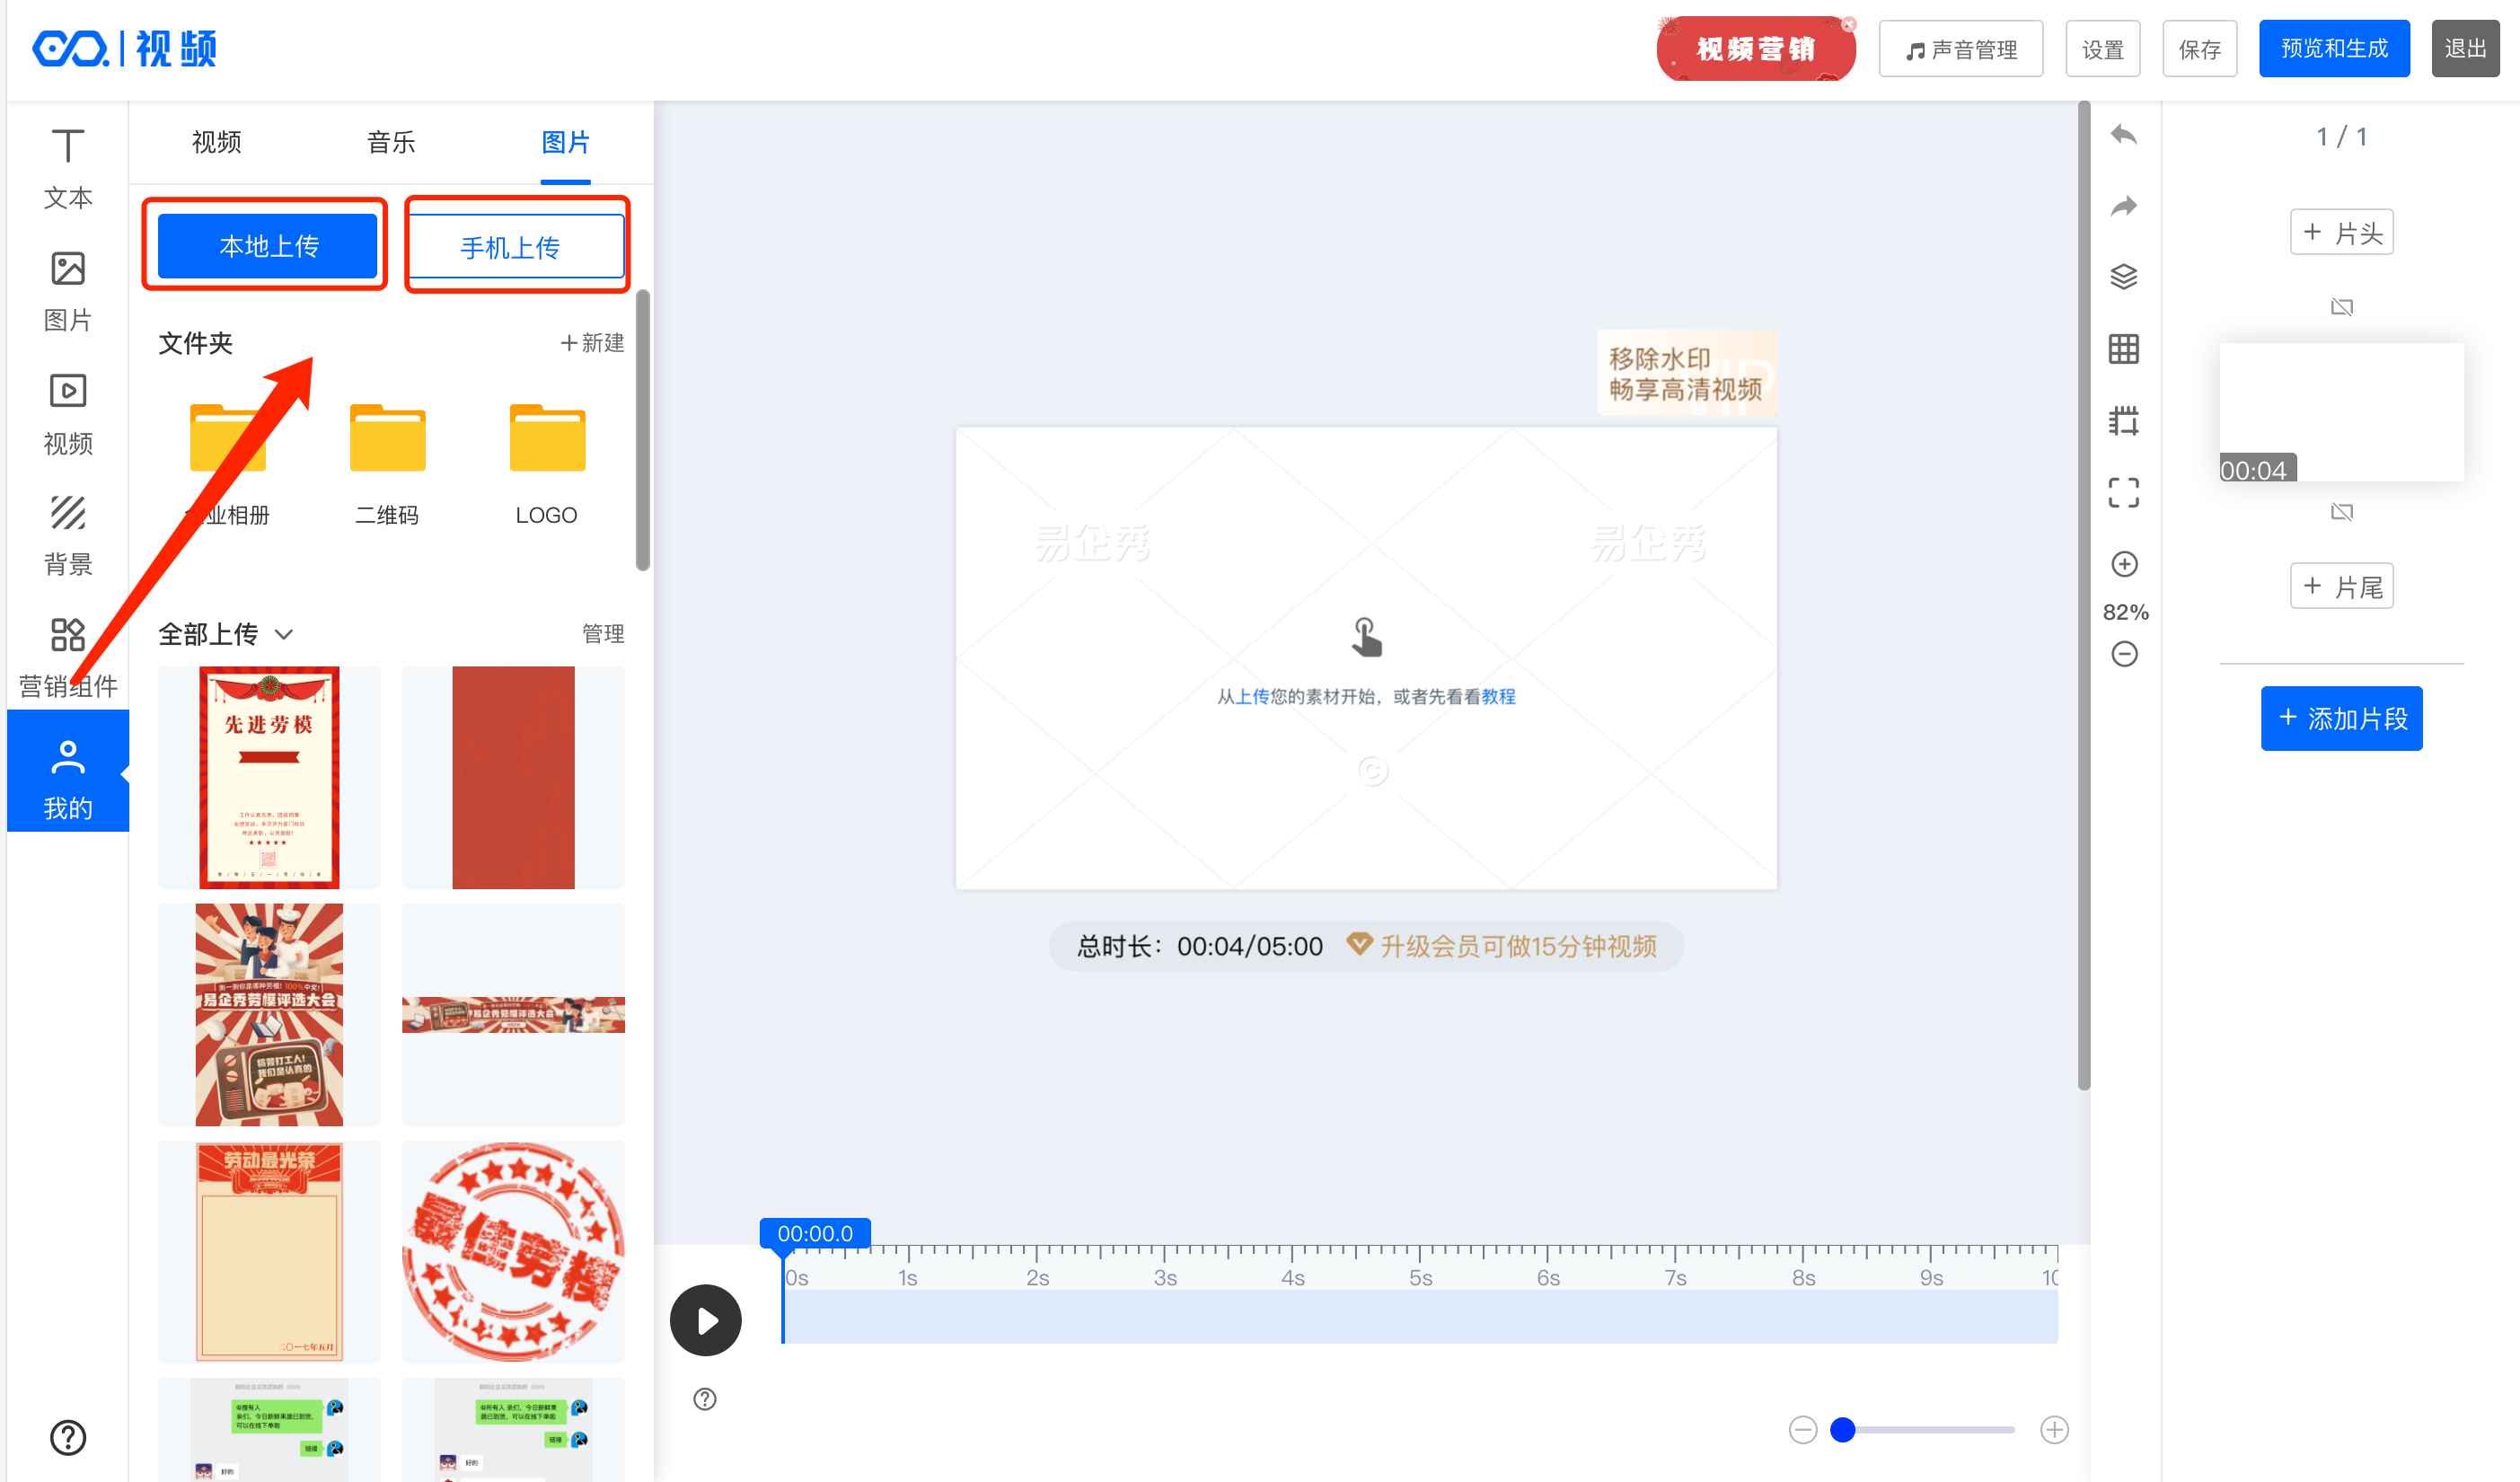This screenshot has height=1482, width=2520.
Task: Click the 退出 exit button
Action: (x=2465, y=48)
